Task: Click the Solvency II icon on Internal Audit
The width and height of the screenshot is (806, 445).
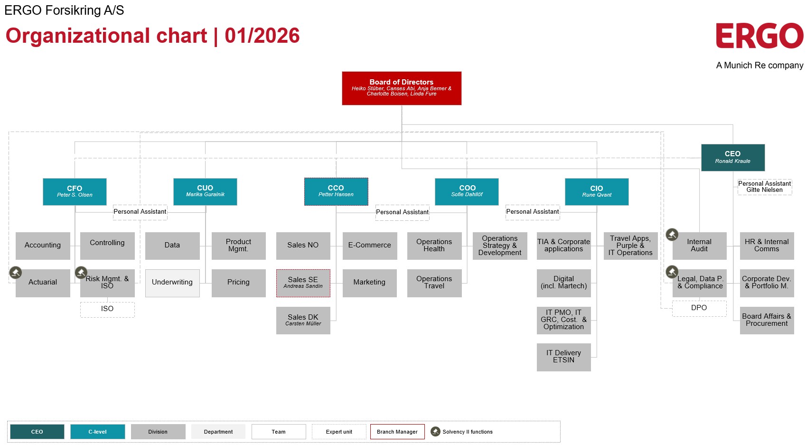Action: click(672, 235)
